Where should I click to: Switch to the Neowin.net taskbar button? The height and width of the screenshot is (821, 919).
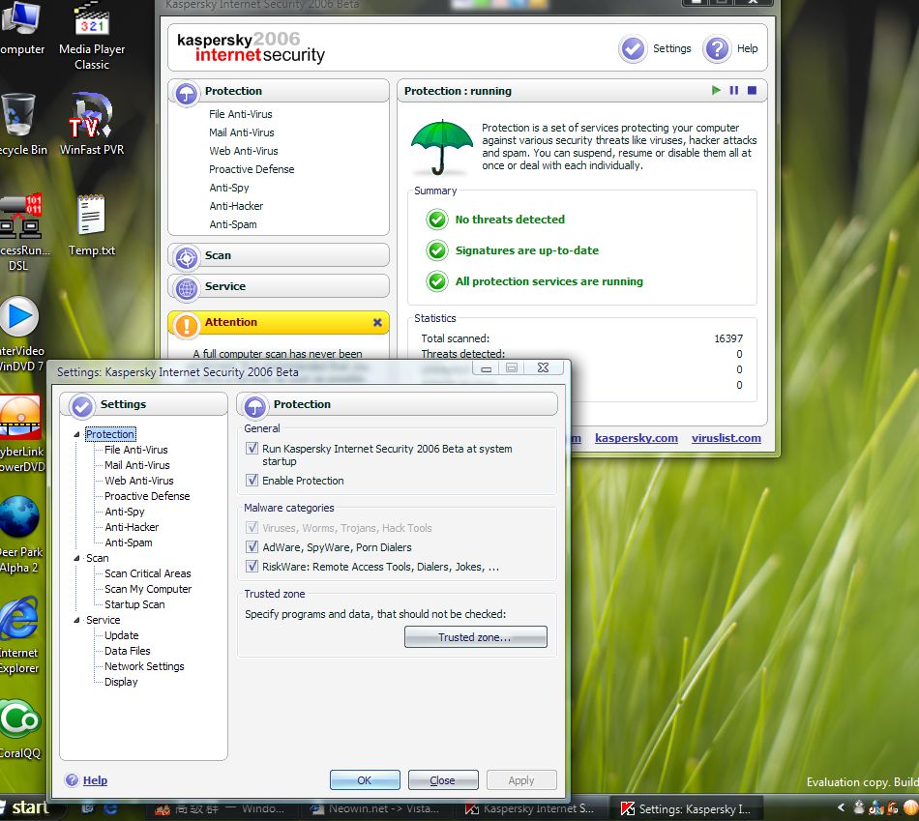tap(375, 808)
